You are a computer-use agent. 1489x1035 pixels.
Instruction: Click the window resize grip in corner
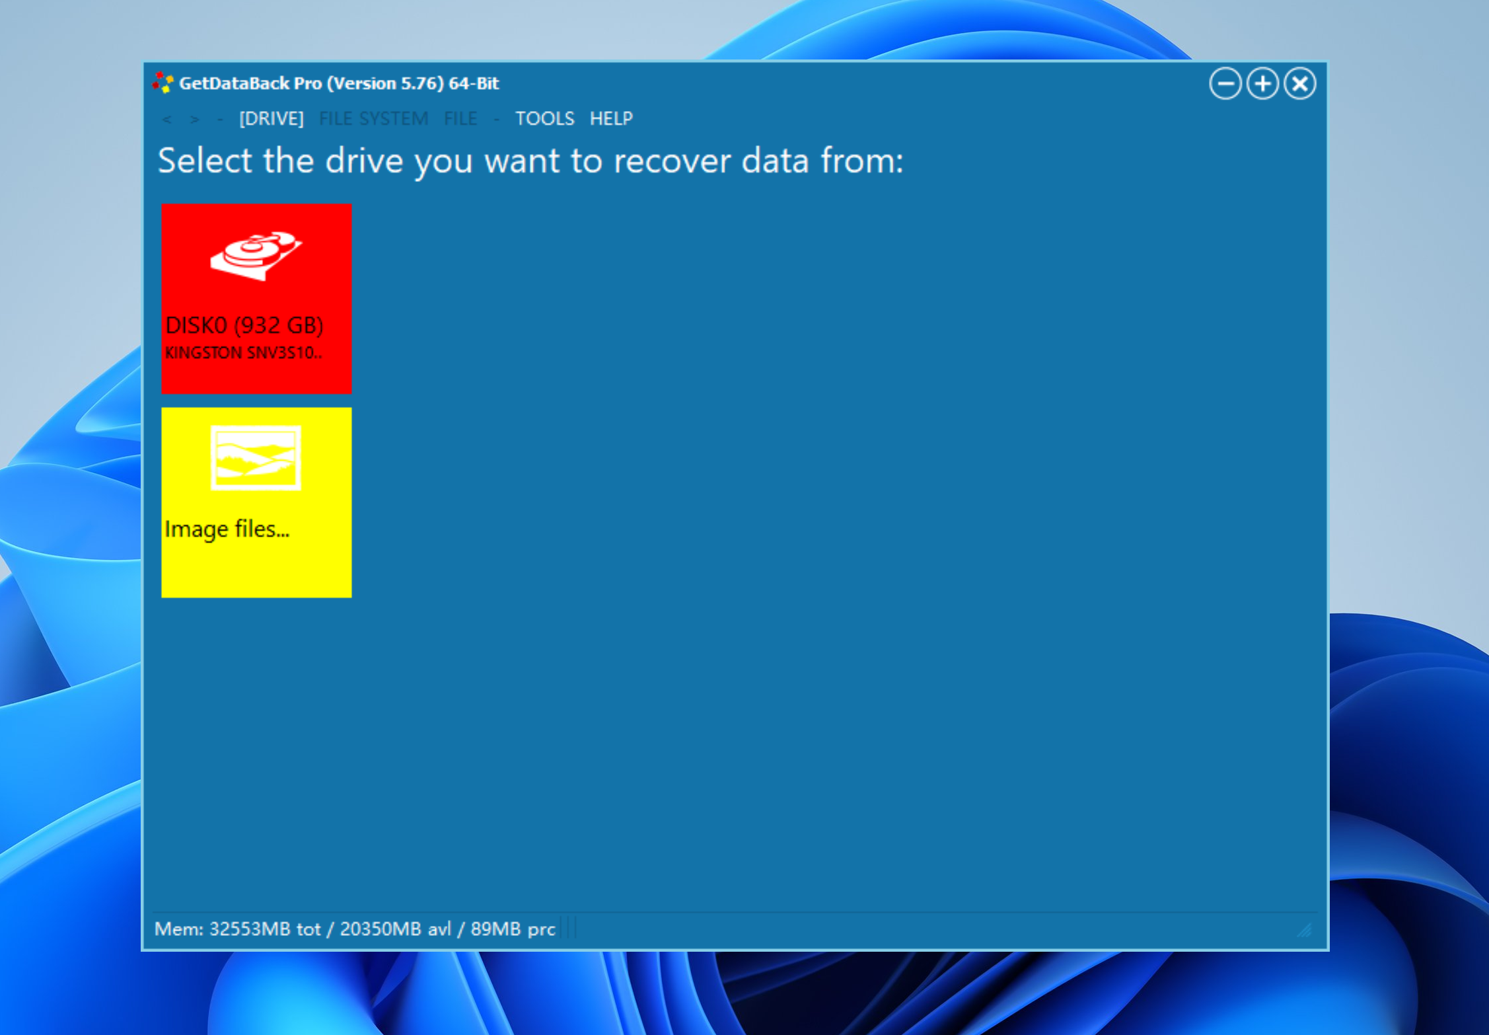[x=1304, y=930]
